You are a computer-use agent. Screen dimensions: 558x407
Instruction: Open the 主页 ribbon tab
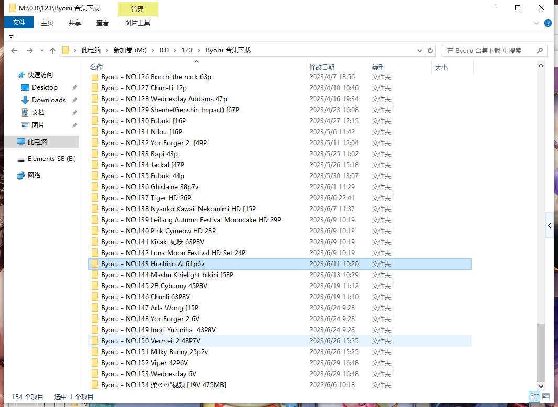pos(47,23)
